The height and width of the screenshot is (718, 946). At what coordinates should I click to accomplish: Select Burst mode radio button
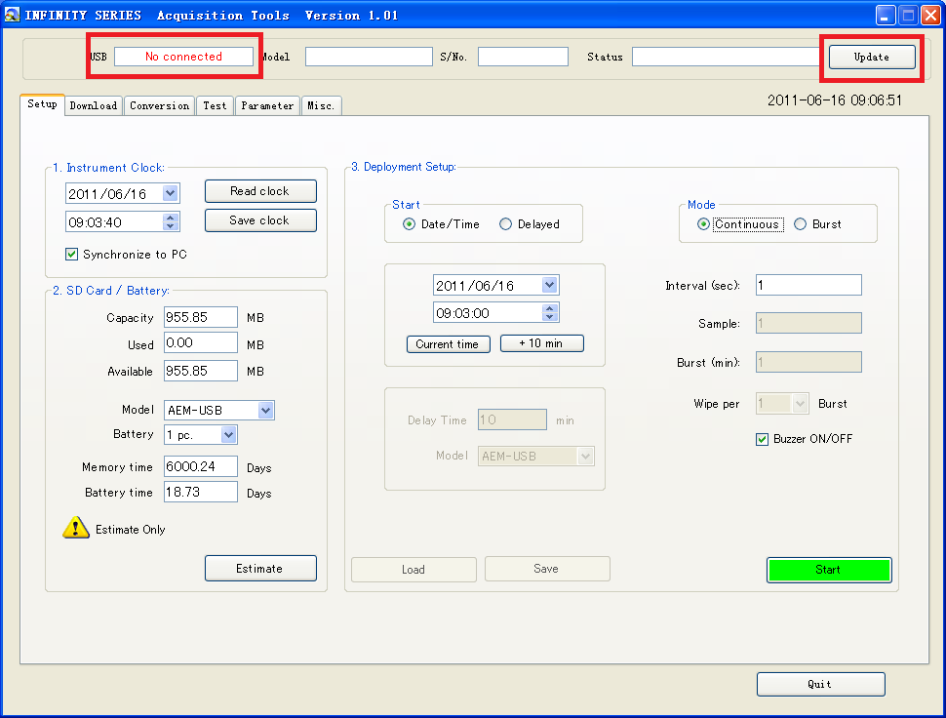tap(801, 224)
